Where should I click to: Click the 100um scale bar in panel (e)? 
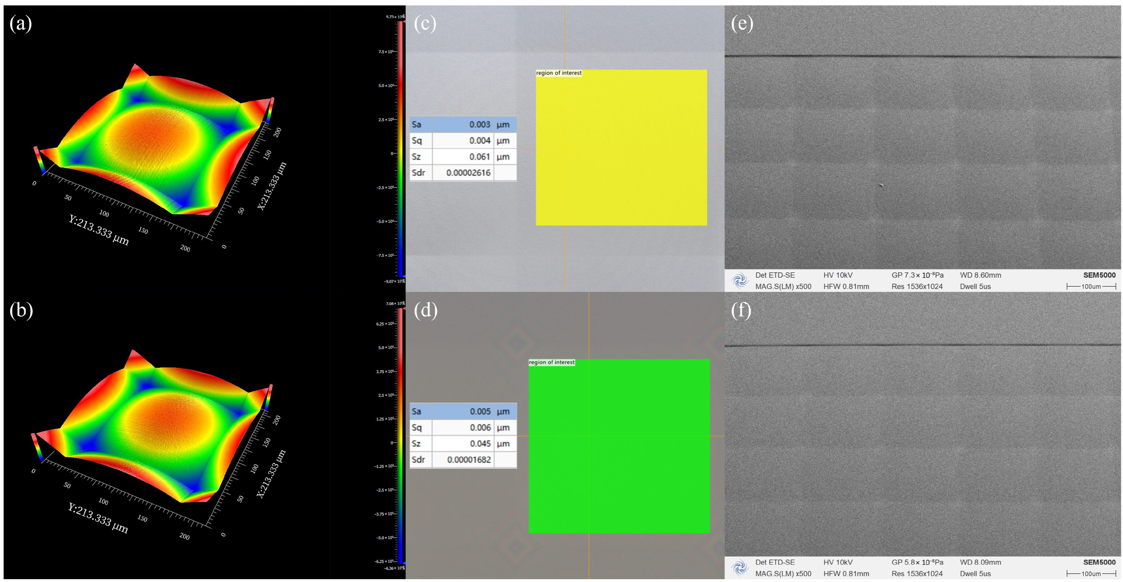coord(1091,286)
